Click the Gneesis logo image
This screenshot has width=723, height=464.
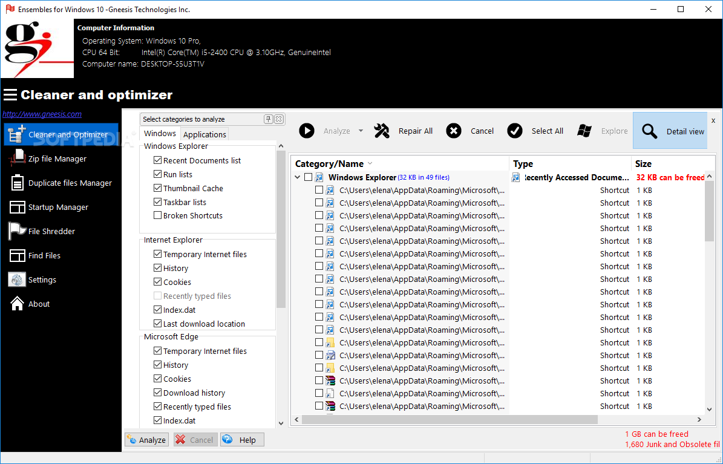38,49
